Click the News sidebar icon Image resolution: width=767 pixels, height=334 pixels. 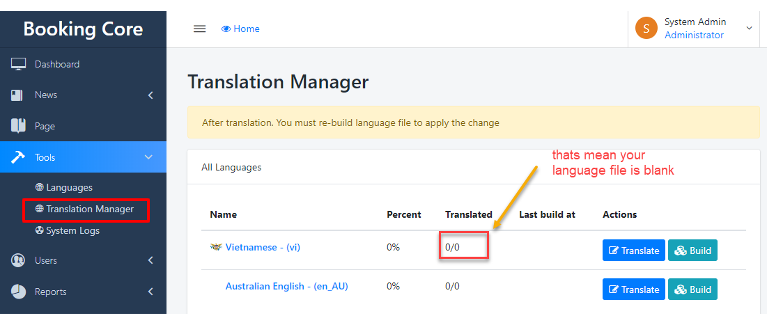click(x=17, y=95)
